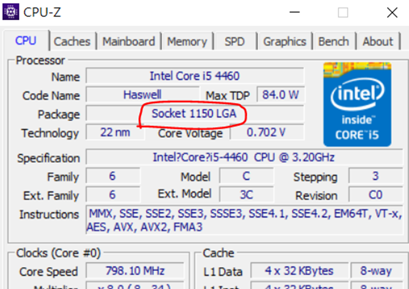Switch to the Bench tab

tap(334, 42)
